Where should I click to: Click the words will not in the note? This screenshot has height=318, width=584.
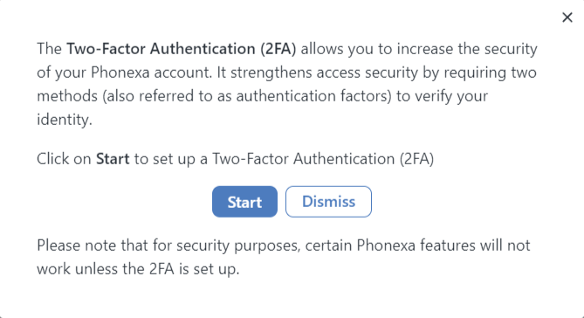pos(505,245)
